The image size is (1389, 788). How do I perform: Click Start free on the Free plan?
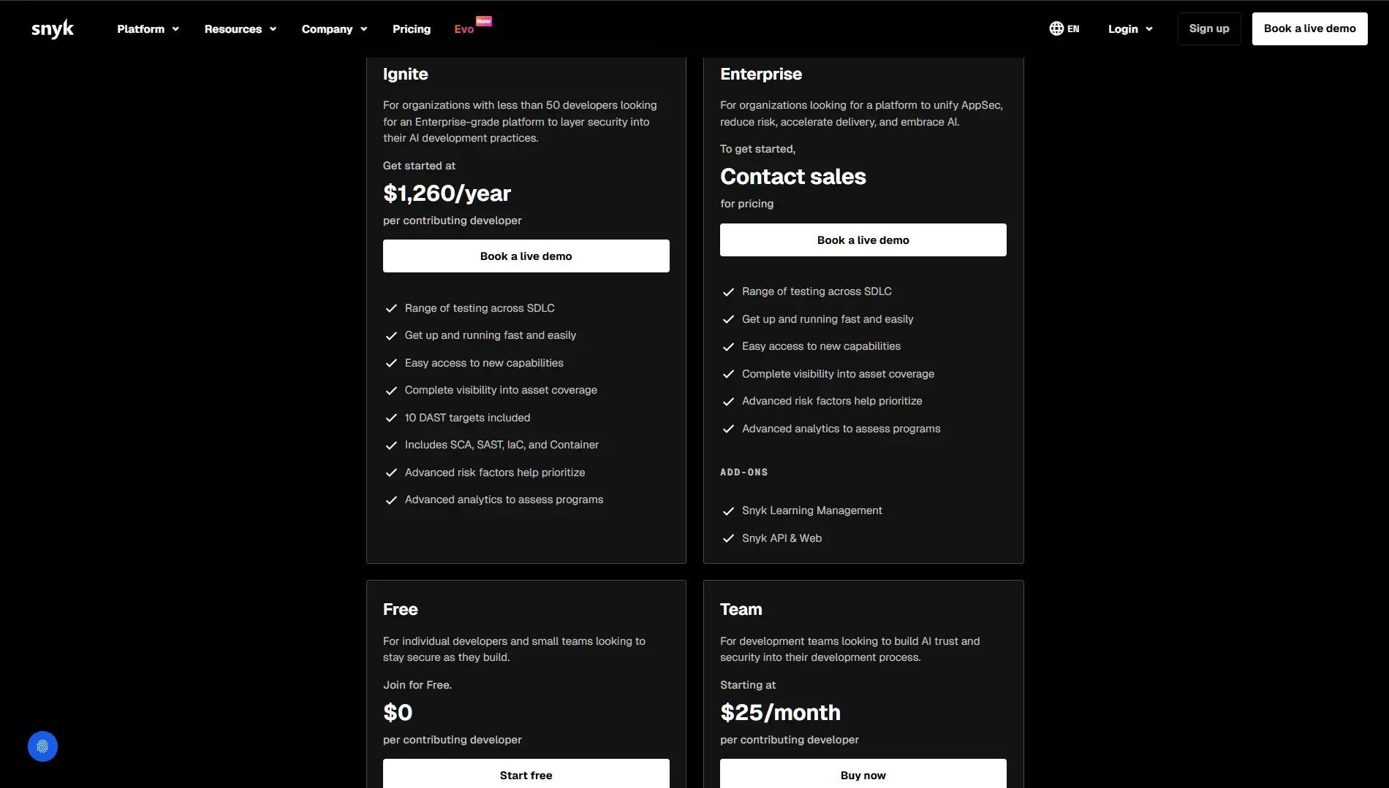coord(526,775)
